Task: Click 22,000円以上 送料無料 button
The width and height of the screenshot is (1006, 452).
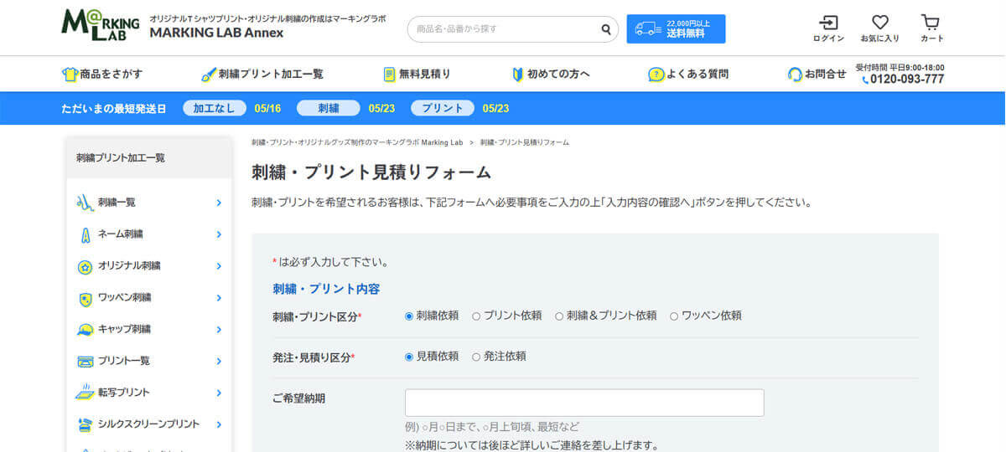Action: 676,28
